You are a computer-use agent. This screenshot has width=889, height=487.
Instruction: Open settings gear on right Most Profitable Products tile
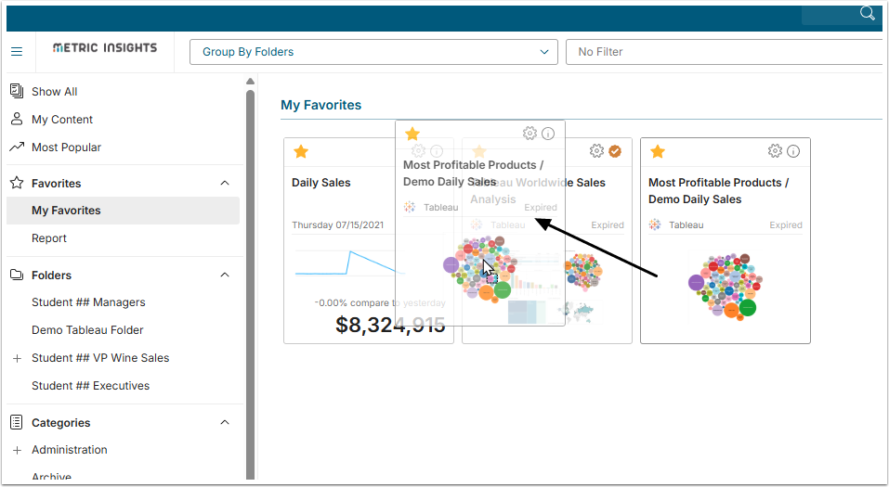[775, 151]
